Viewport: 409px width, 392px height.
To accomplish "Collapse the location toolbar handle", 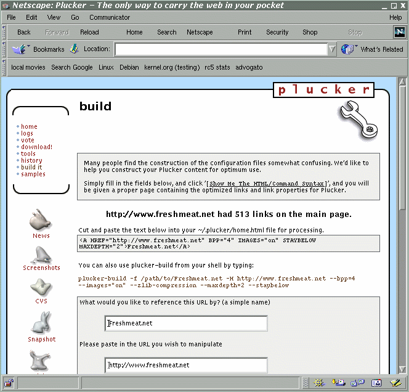I will pyautogui.click(x=4, y=49).
